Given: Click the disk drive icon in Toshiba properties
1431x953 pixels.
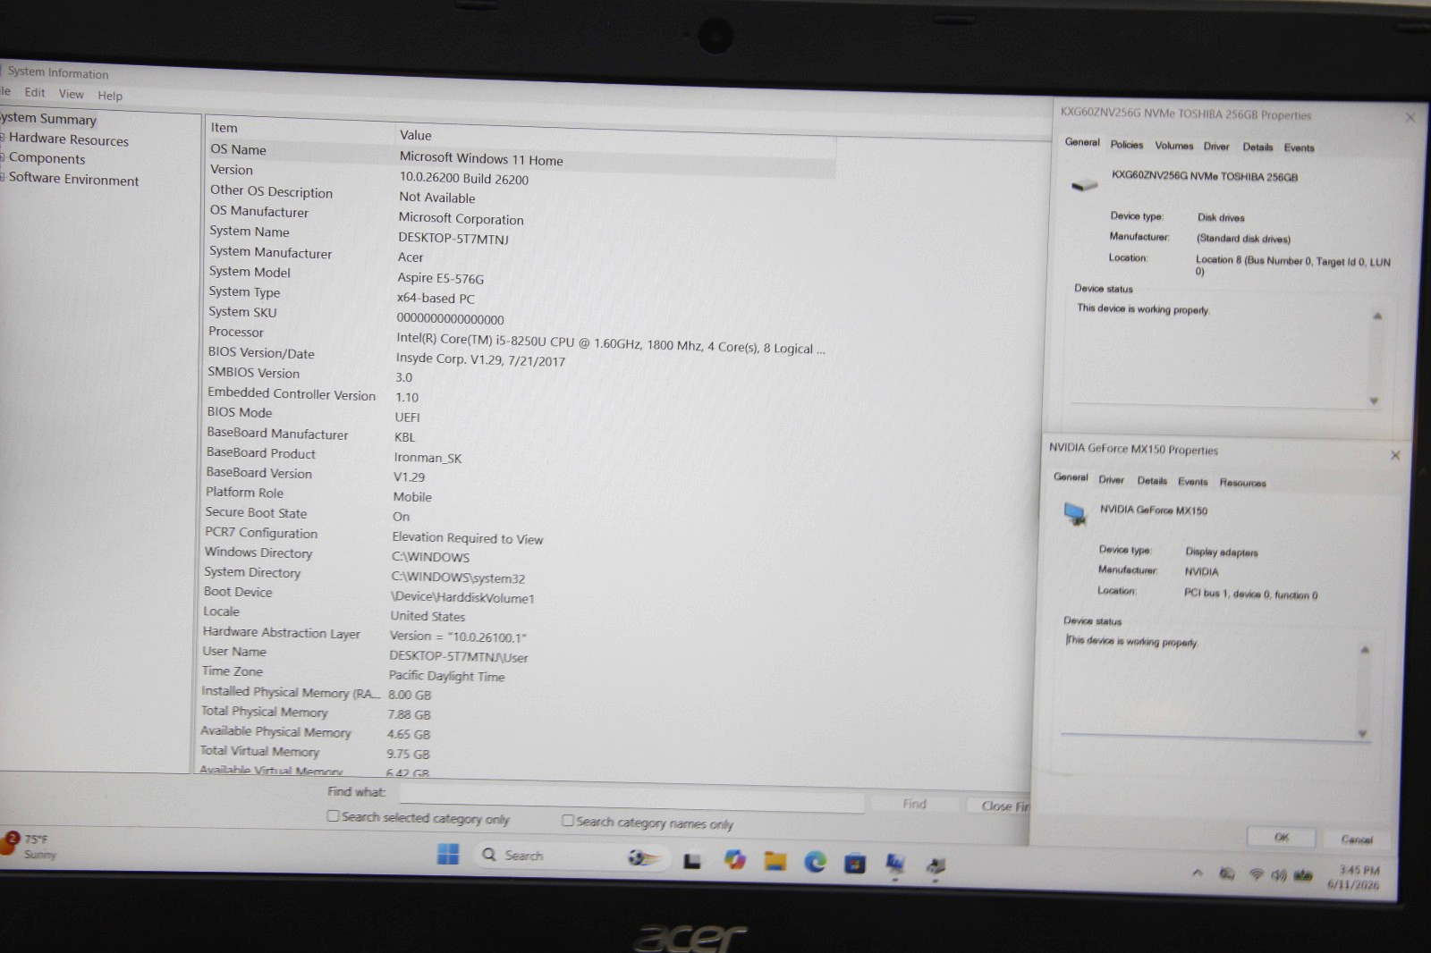Looking at the screenshot, I should [1084, 185].
